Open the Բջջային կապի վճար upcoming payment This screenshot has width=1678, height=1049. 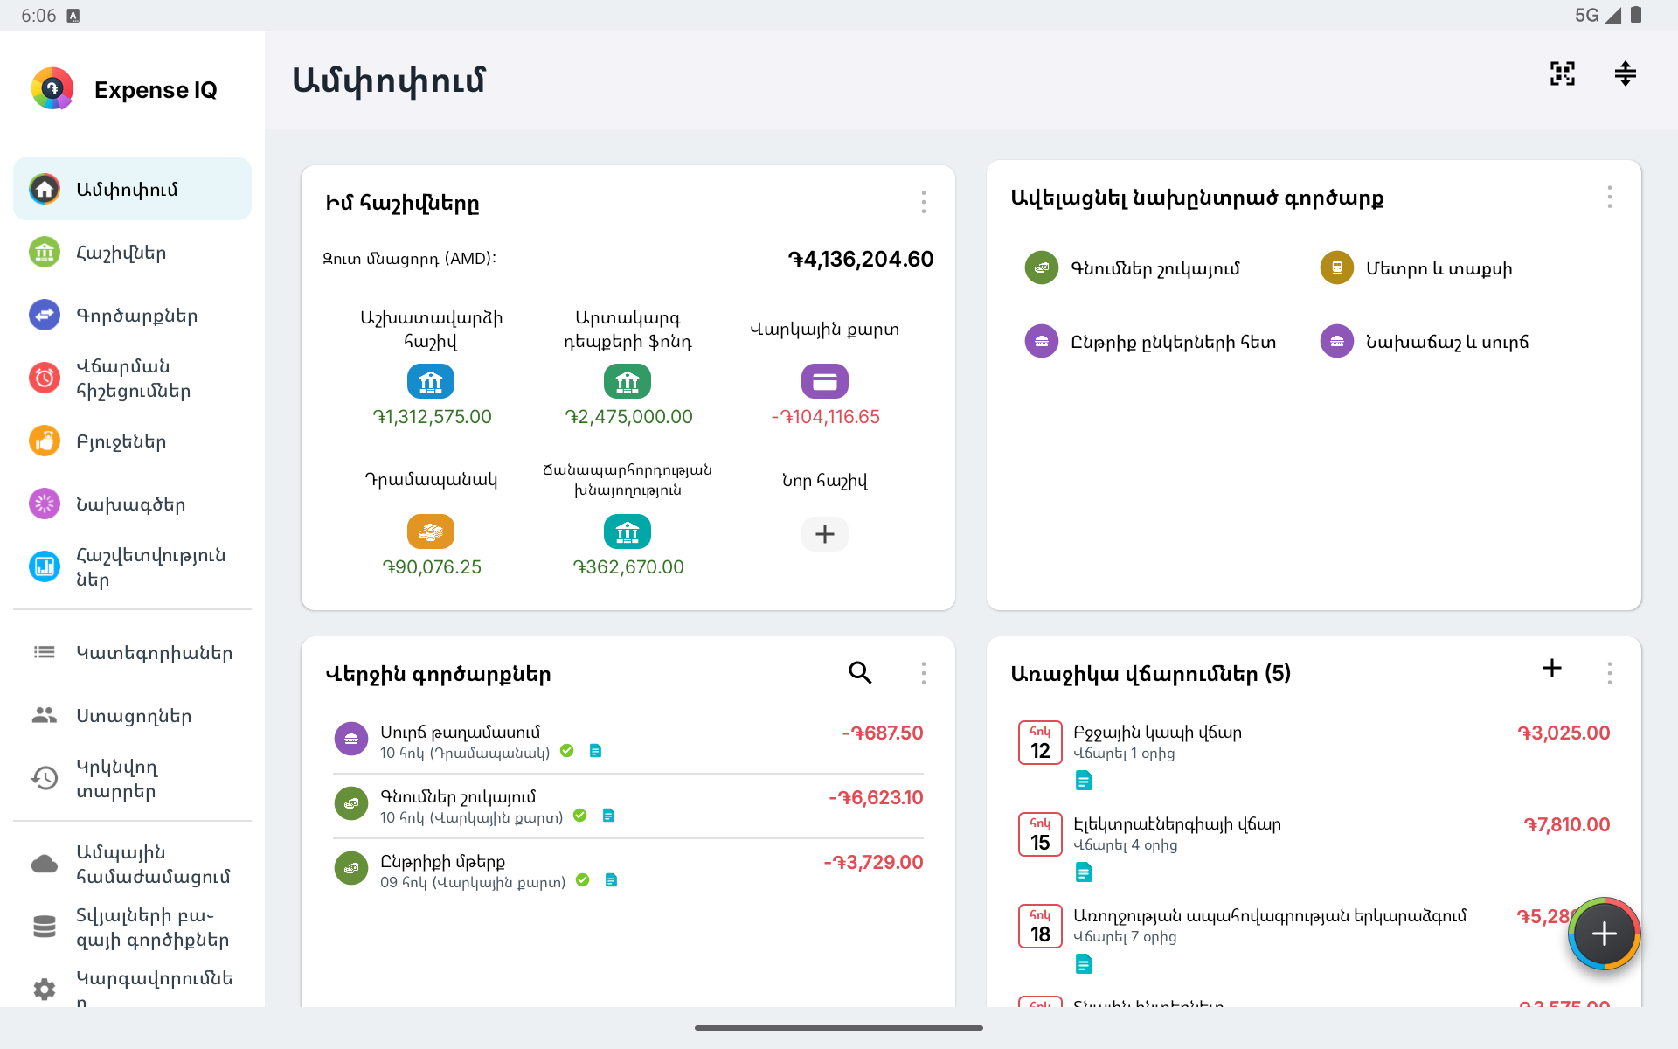click(1314, 755)
